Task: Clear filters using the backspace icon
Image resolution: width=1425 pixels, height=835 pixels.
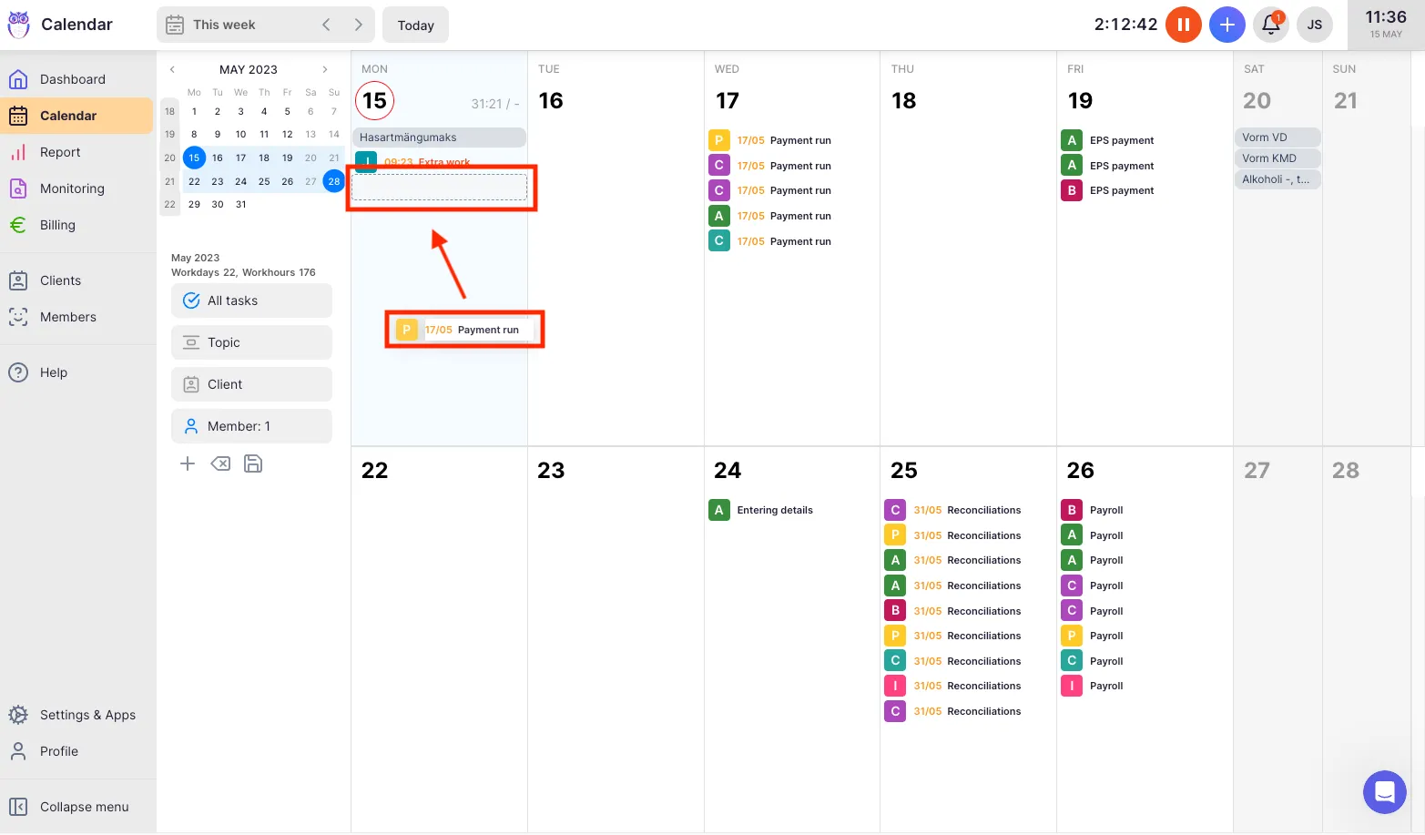Action: (220, 463)
